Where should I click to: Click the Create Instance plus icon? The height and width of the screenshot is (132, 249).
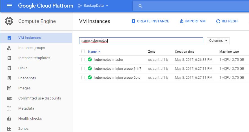point(134,21)
